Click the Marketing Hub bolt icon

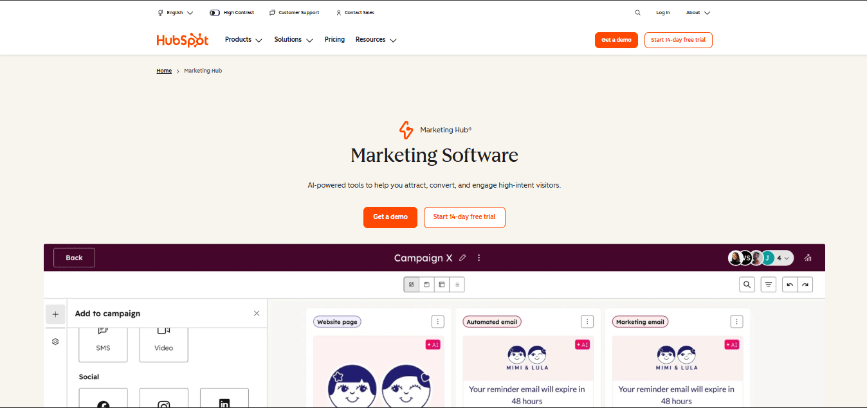point(406,130)
